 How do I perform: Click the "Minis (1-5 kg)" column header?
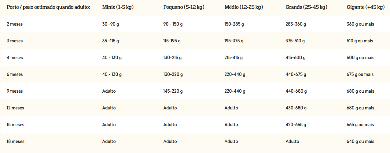click(118, 7)
